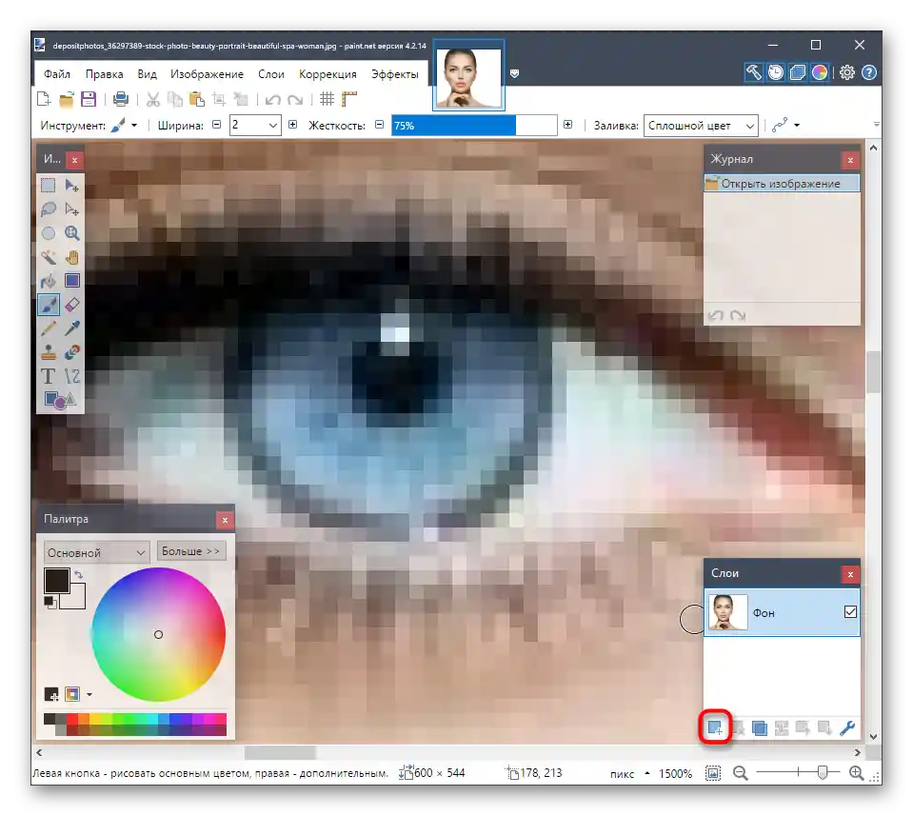Expand the Заливка fill style dropdown

(749, 126)
